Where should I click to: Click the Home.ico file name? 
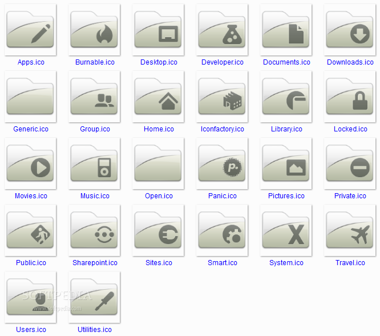(x=159, y=129)
